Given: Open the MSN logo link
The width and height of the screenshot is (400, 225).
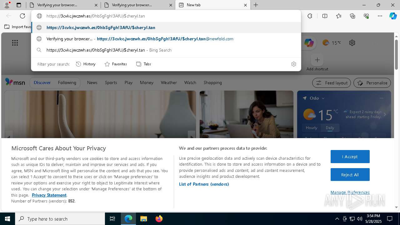Looking at the screenshot, I should (15, 82).
